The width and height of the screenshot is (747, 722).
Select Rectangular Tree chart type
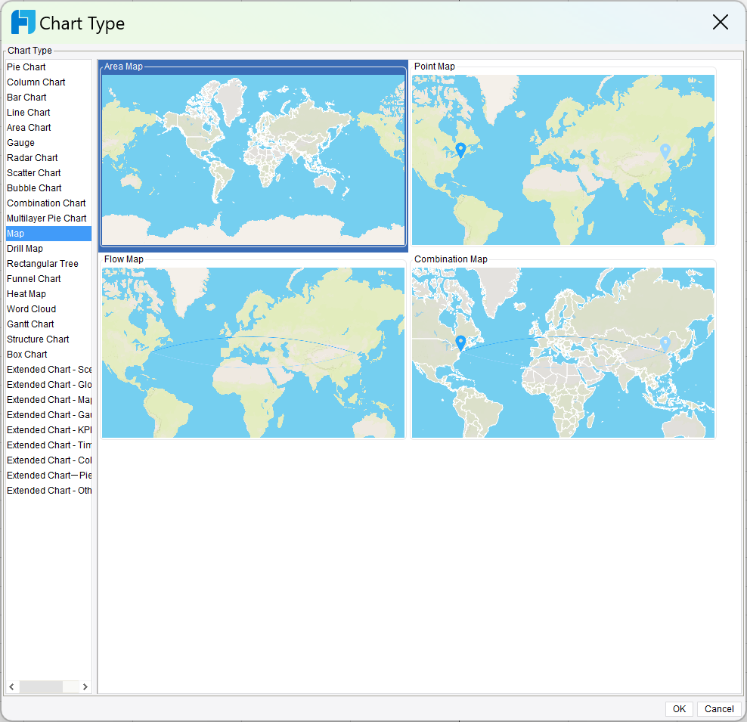point(42,264)
